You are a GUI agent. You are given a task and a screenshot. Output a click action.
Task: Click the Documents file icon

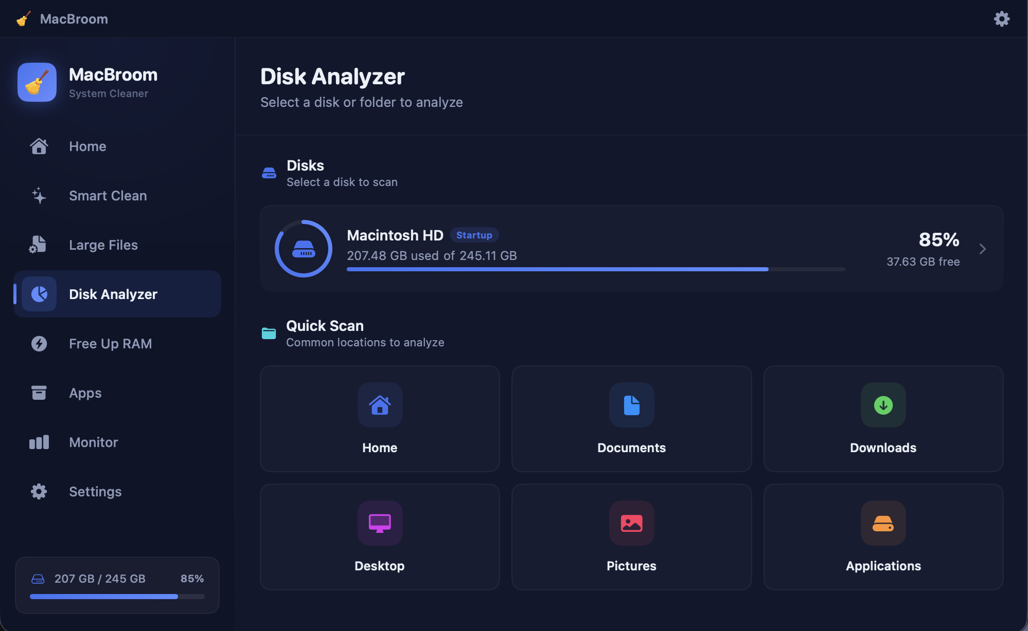[632, 405]
